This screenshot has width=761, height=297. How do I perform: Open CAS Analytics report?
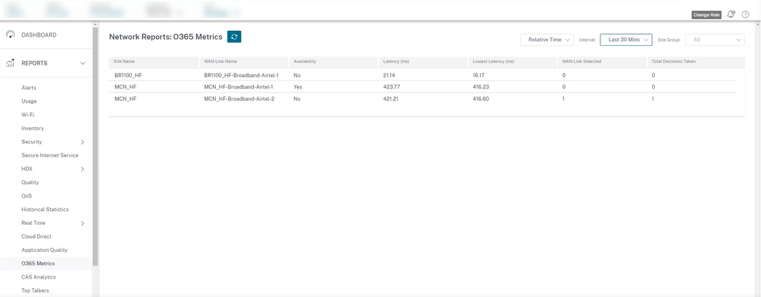(39, 277)
